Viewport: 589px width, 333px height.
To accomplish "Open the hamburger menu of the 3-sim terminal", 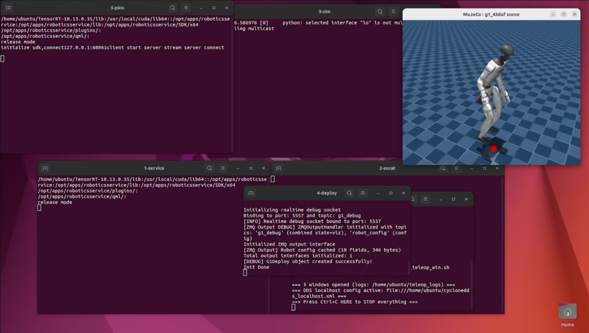I will [x=393, y=12].
